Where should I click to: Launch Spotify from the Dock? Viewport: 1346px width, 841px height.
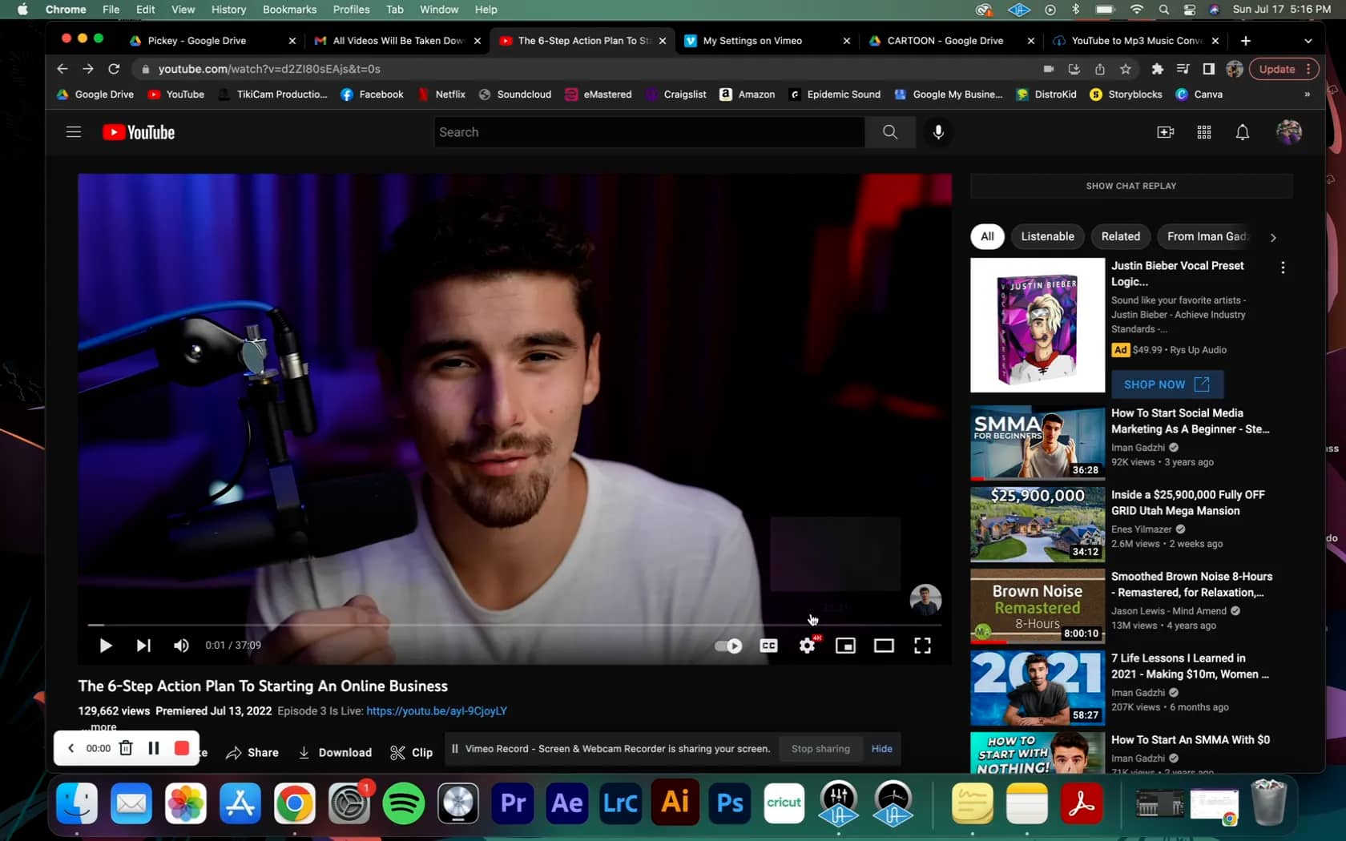pyautogui.click(x=404, y=803)
